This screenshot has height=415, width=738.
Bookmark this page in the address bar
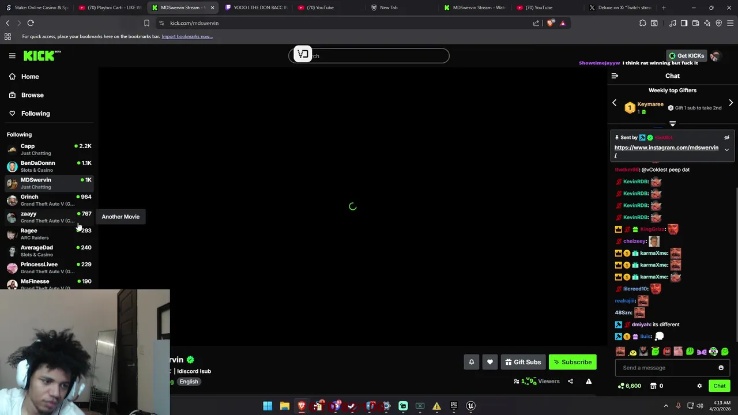click(146, 23)
